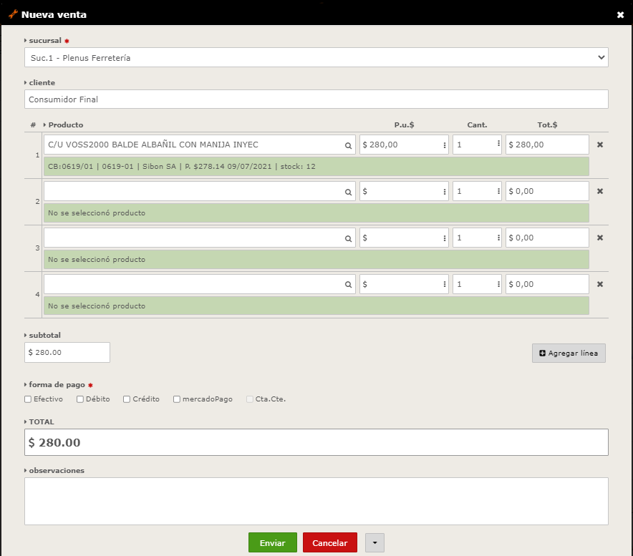633x556 pixels.
Task: Click the red Cancelar button
Action: tap(329, 543)
